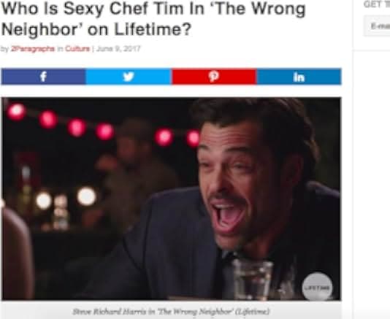Click the water glass in the photo

click(x=253, y=278)
